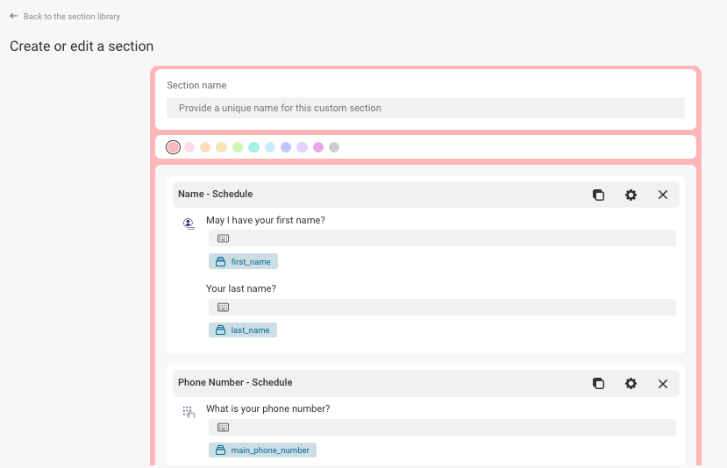Select the main_phone_number variable tag

tap(262, 450)
